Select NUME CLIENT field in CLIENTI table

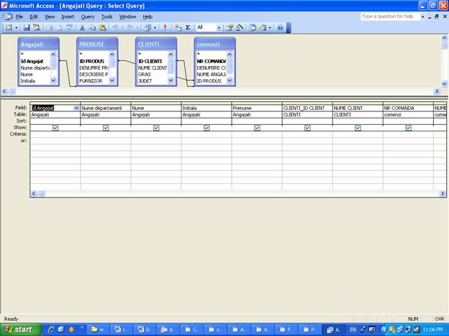(x=153, y=67)
